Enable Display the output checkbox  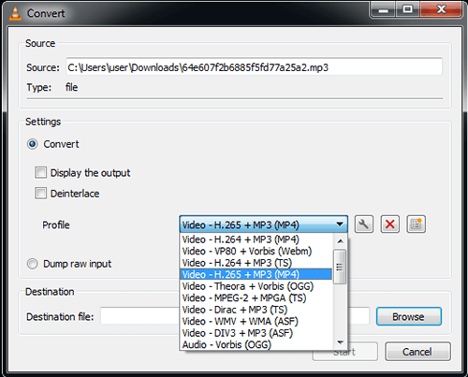40,172
